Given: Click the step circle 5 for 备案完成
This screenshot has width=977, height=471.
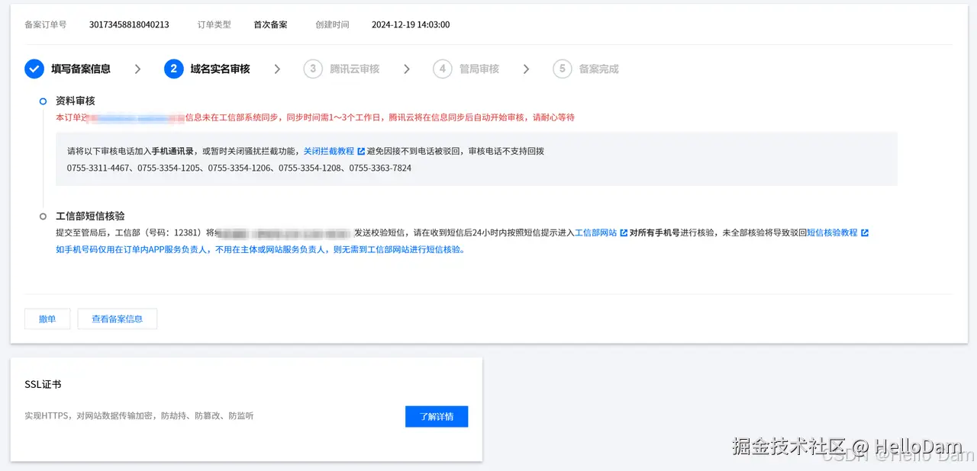Looking at the screenshot, I should 563,69.
